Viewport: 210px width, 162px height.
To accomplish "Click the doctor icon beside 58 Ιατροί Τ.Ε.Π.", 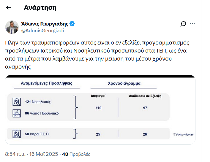I will (x=17, y=134).
